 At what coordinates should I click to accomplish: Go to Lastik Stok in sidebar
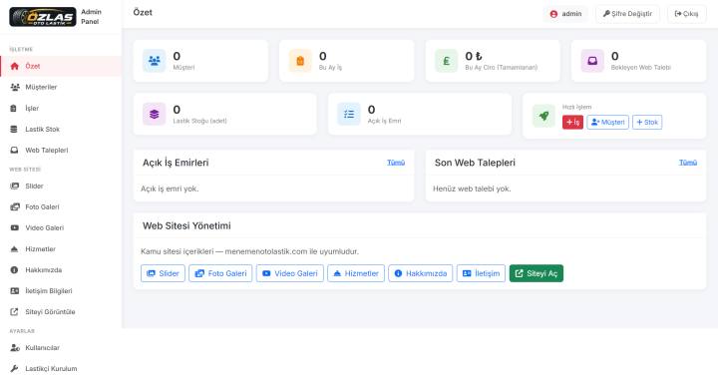coord(61,129)
